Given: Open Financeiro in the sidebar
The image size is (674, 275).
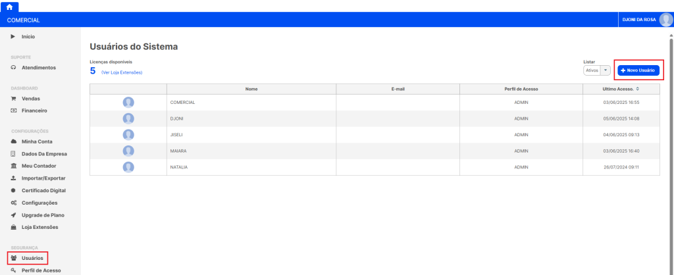Looking at the screenshot, I should pyautogui.click(x=34, y=111).
